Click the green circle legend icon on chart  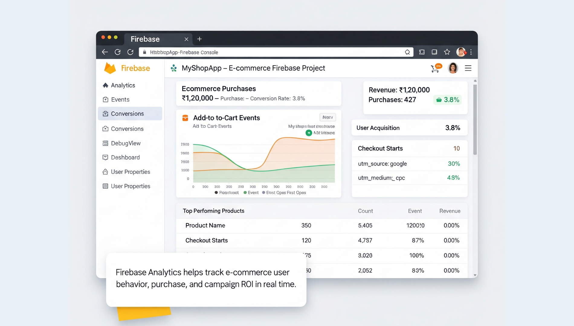click(308, 133)
